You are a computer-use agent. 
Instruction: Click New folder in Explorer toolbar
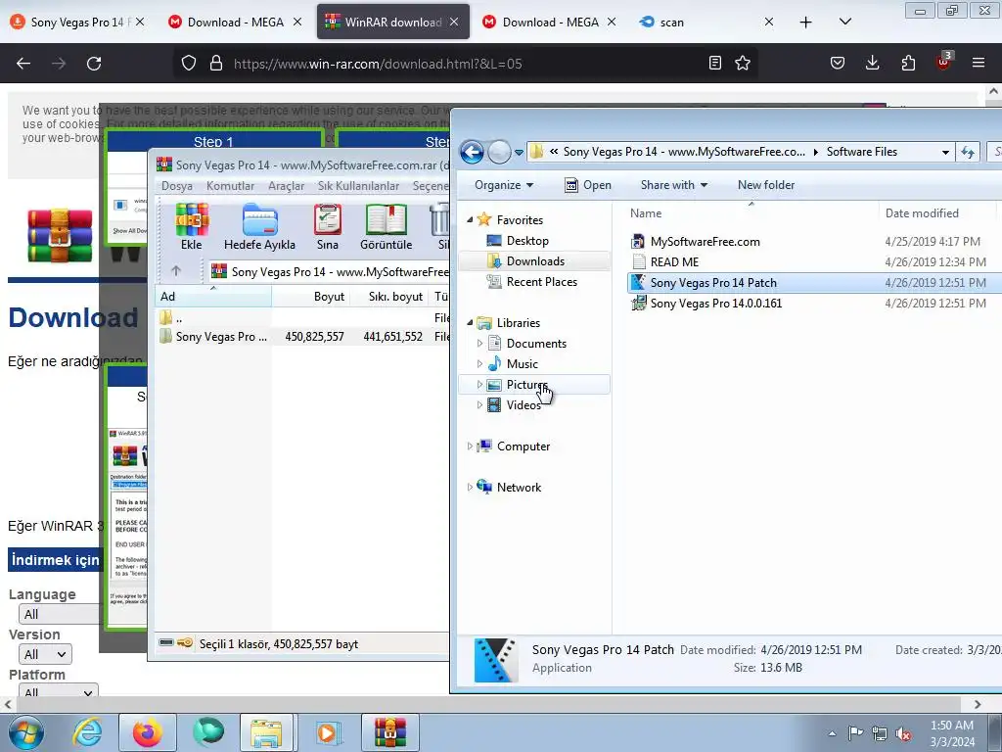point(766,185)
